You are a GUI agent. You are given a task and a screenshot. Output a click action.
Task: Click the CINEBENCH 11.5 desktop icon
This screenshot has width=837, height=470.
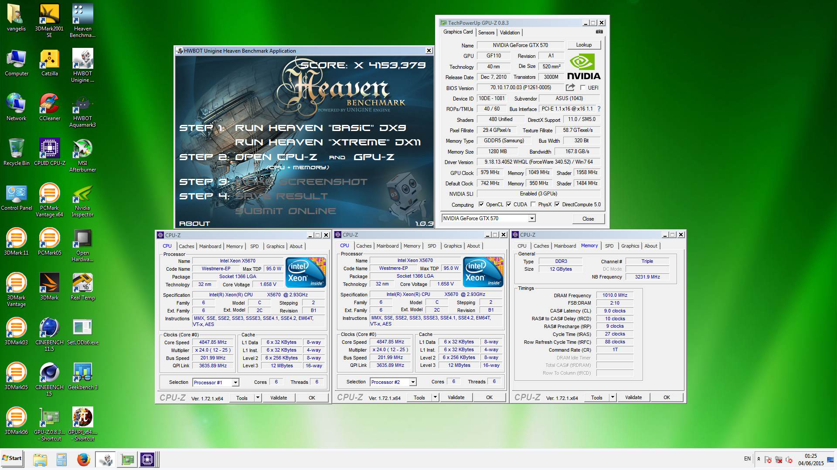tap(49, 335)
